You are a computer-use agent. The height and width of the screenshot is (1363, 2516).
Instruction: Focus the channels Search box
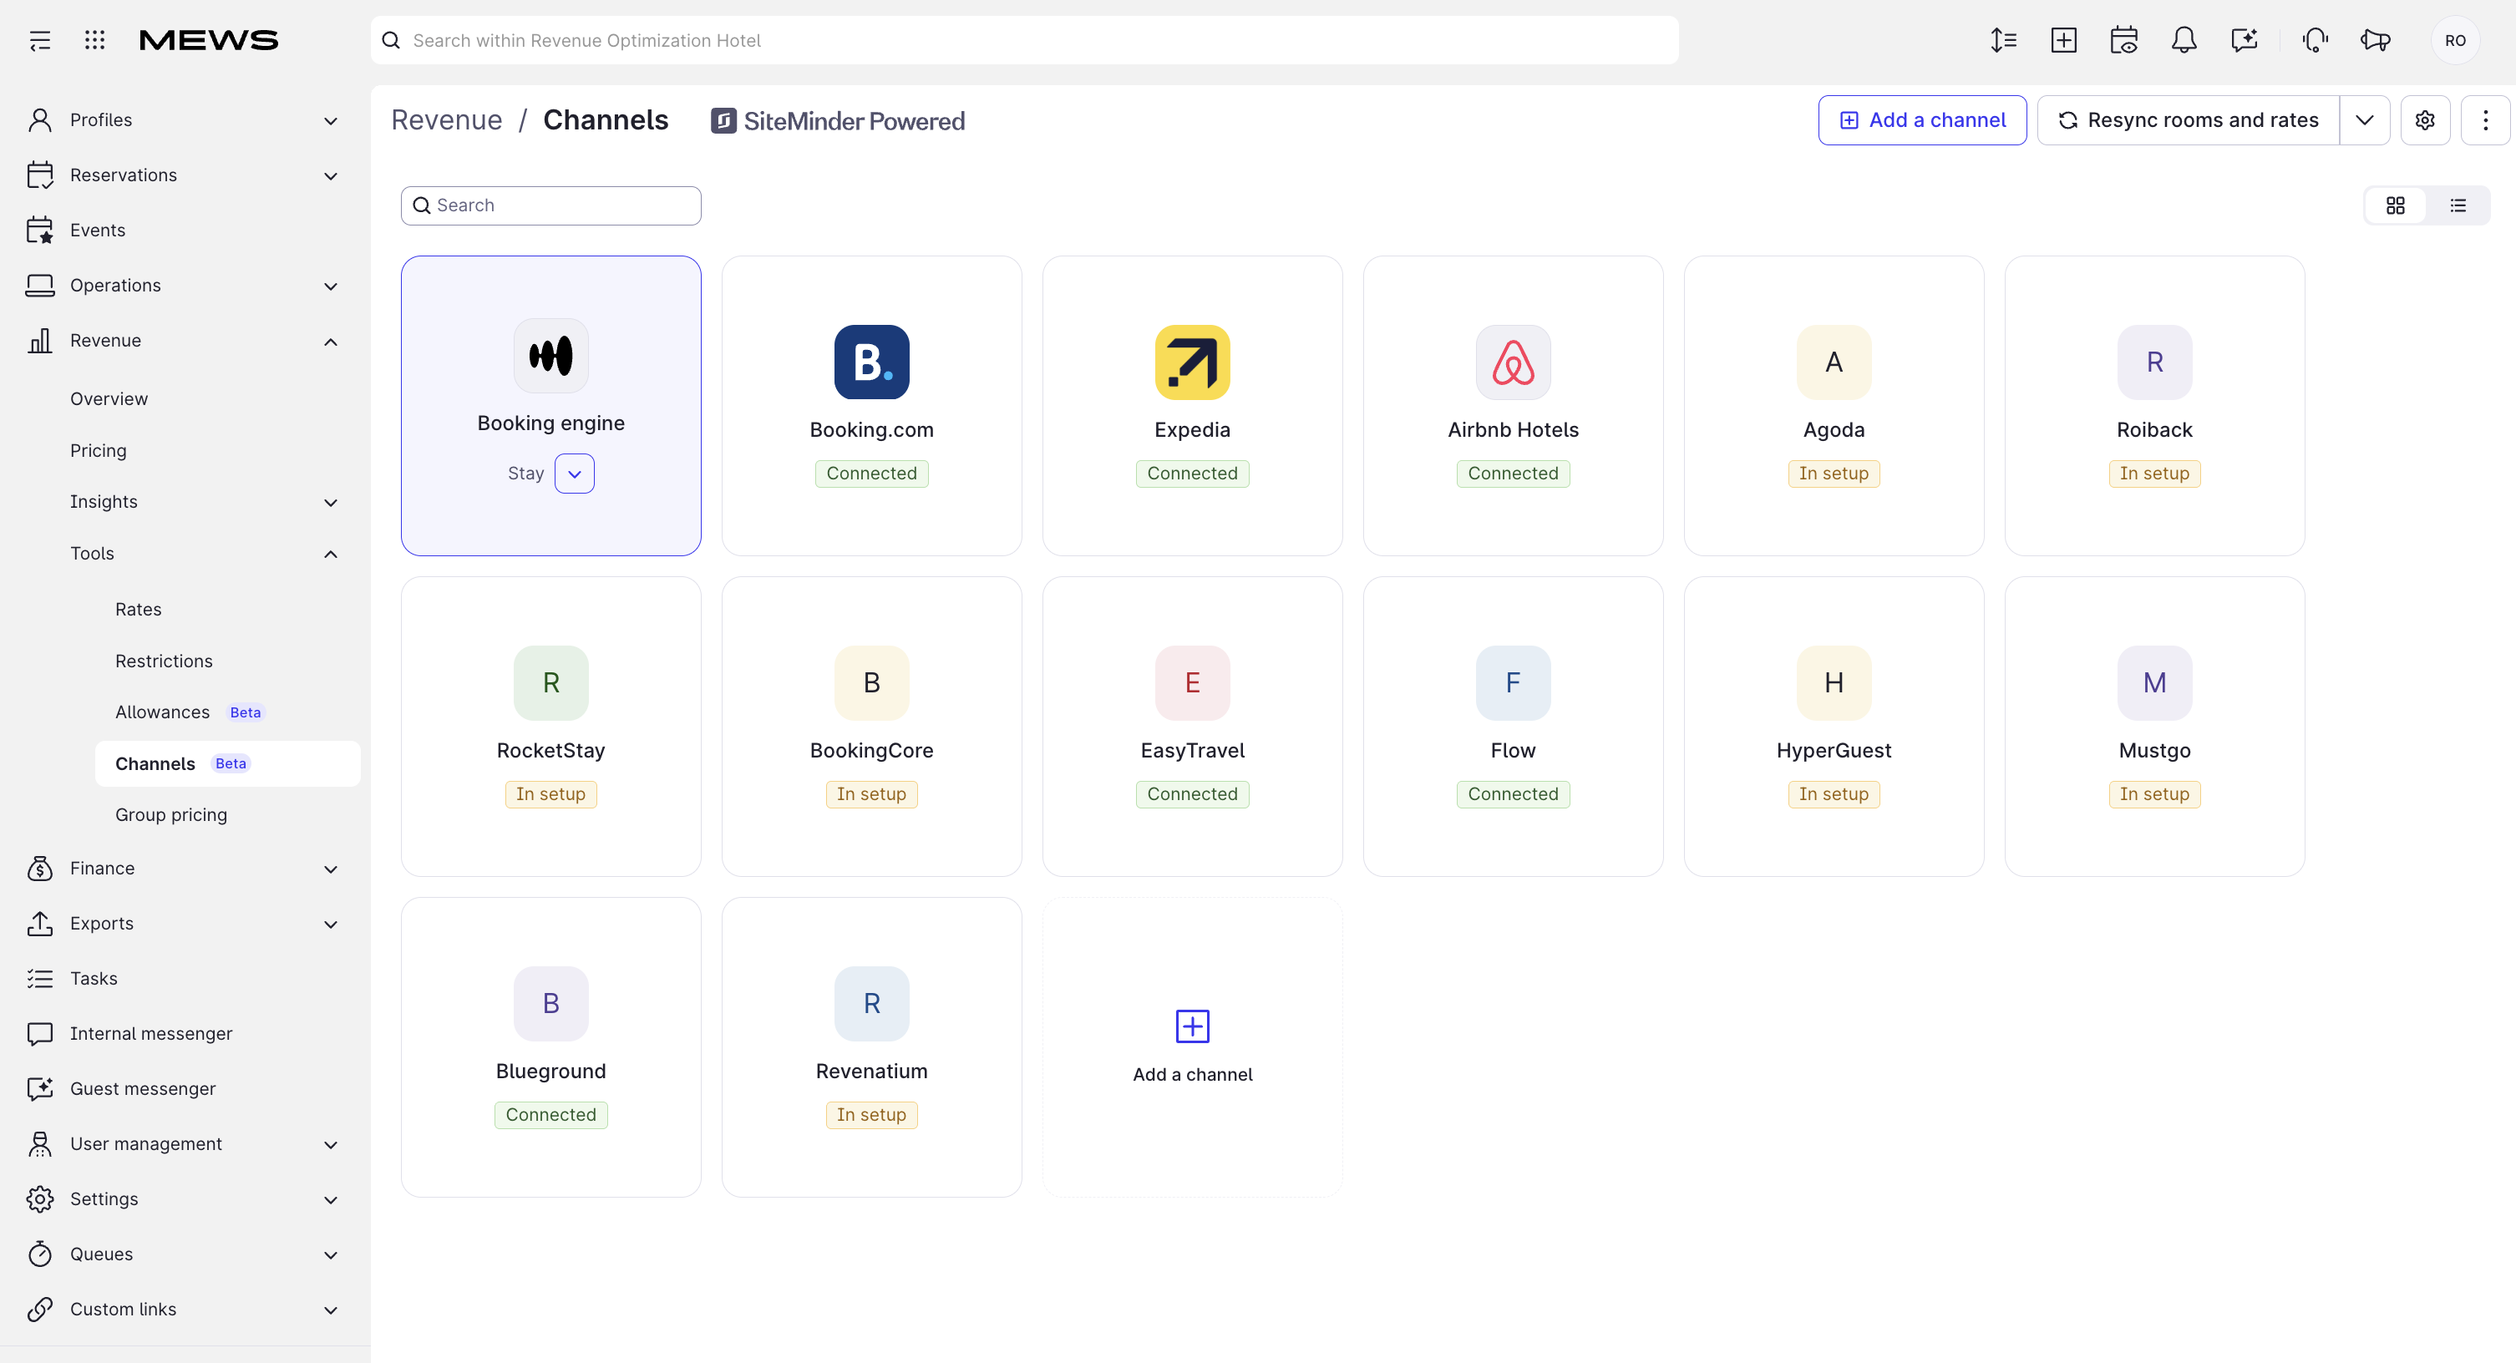point(550,205)
